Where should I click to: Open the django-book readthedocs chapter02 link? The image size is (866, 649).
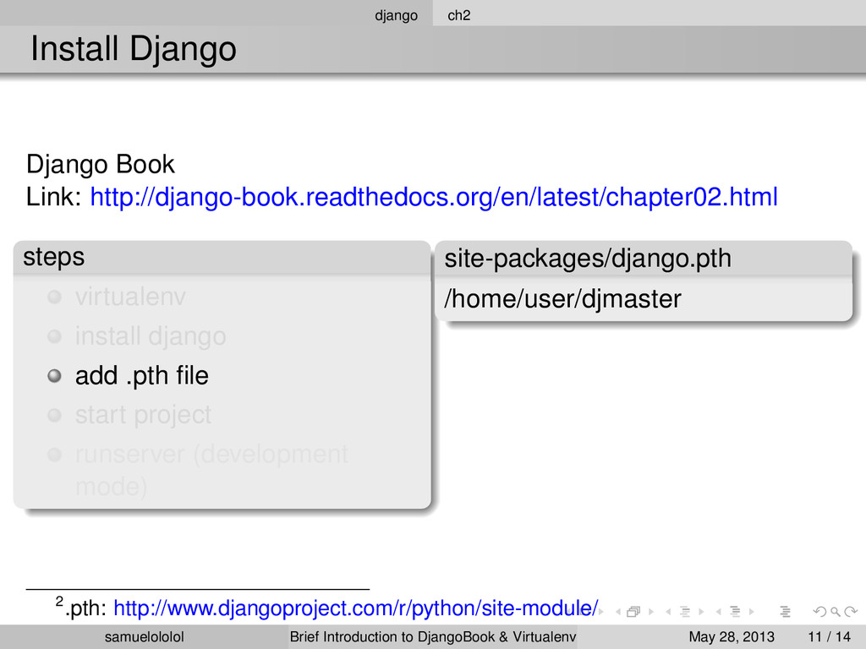(x=434, y=197)
